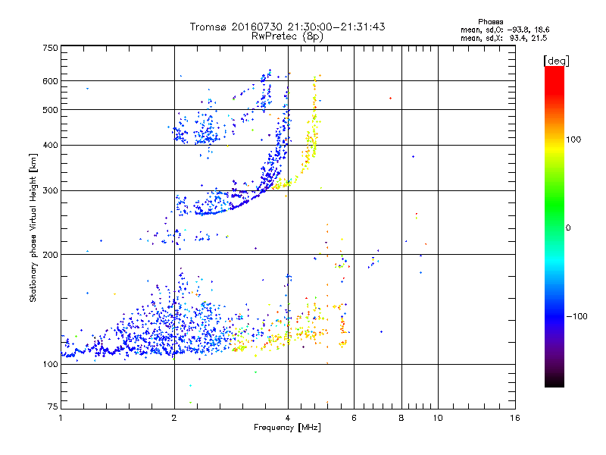Click the 'Stationary phase Virtual Height [km]' label
606x455 pixels.
pos(33,228)
